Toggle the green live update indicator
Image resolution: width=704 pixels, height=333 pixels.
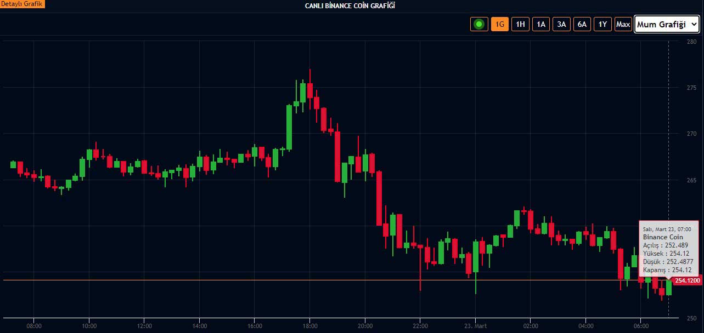(480, 25)
